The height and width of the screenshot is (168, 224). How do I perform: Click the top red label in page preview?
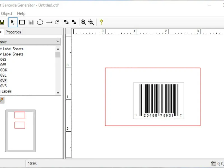(x=20, y=115)
